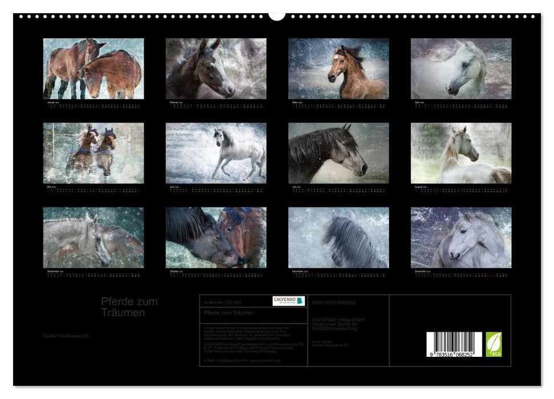554x399 pixels.
Task: Select the December white horse thumbnail
Action: point(460,237)
